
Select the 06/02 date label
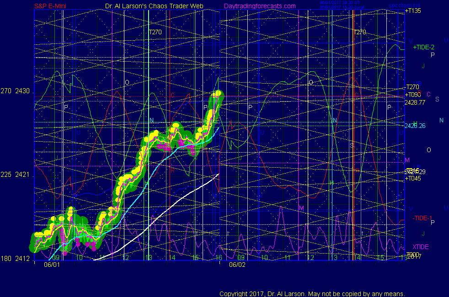237,265
